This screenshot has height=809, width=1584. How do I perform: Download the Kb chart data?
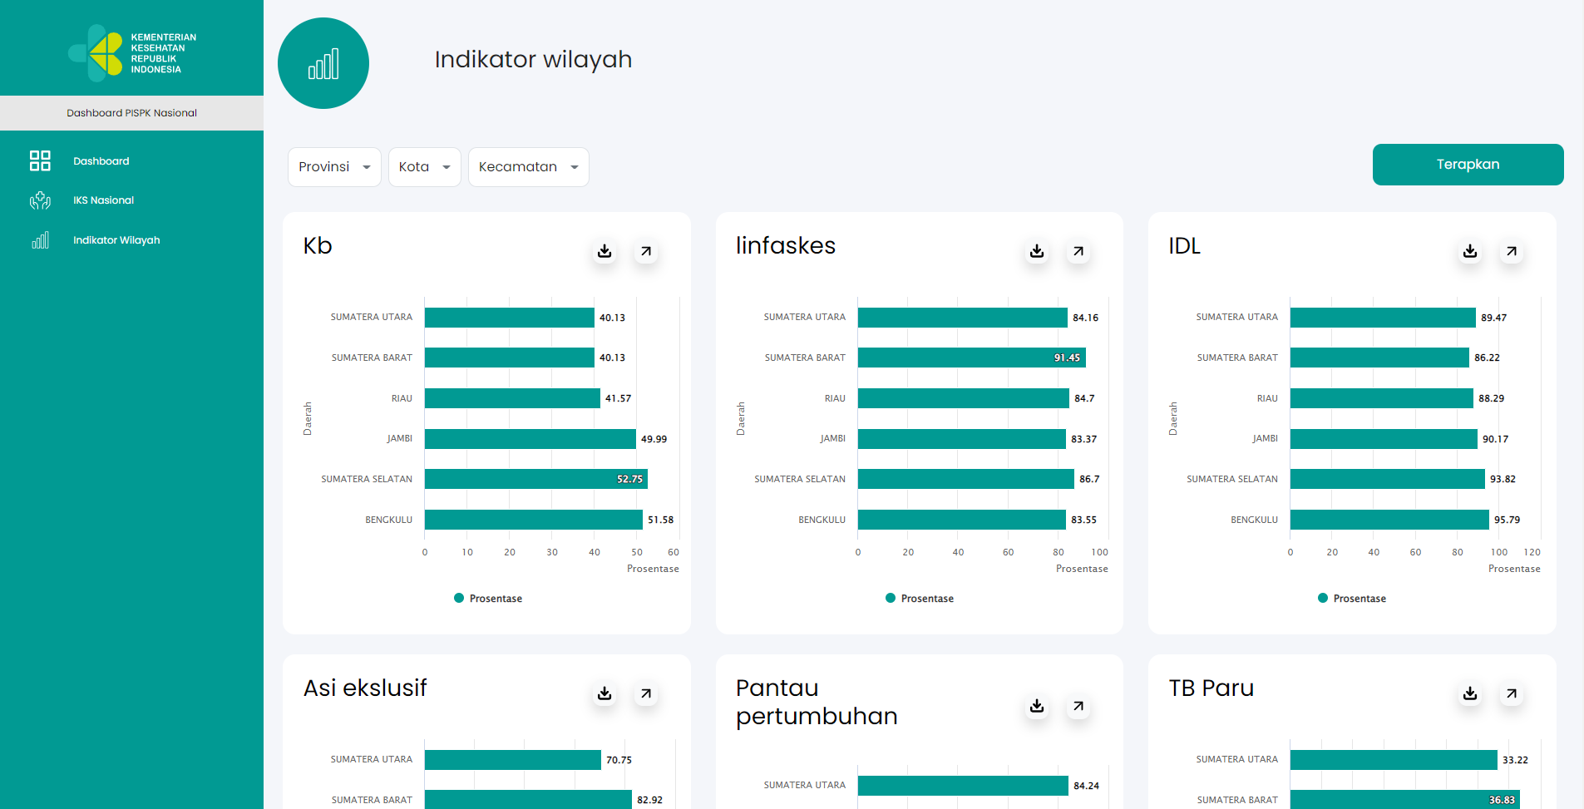pos(604,251)
